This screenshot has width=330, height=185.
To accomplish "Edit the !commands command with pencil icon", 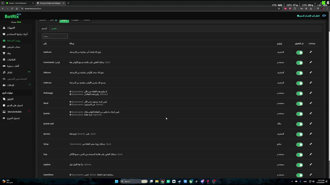I will point(311,62).
